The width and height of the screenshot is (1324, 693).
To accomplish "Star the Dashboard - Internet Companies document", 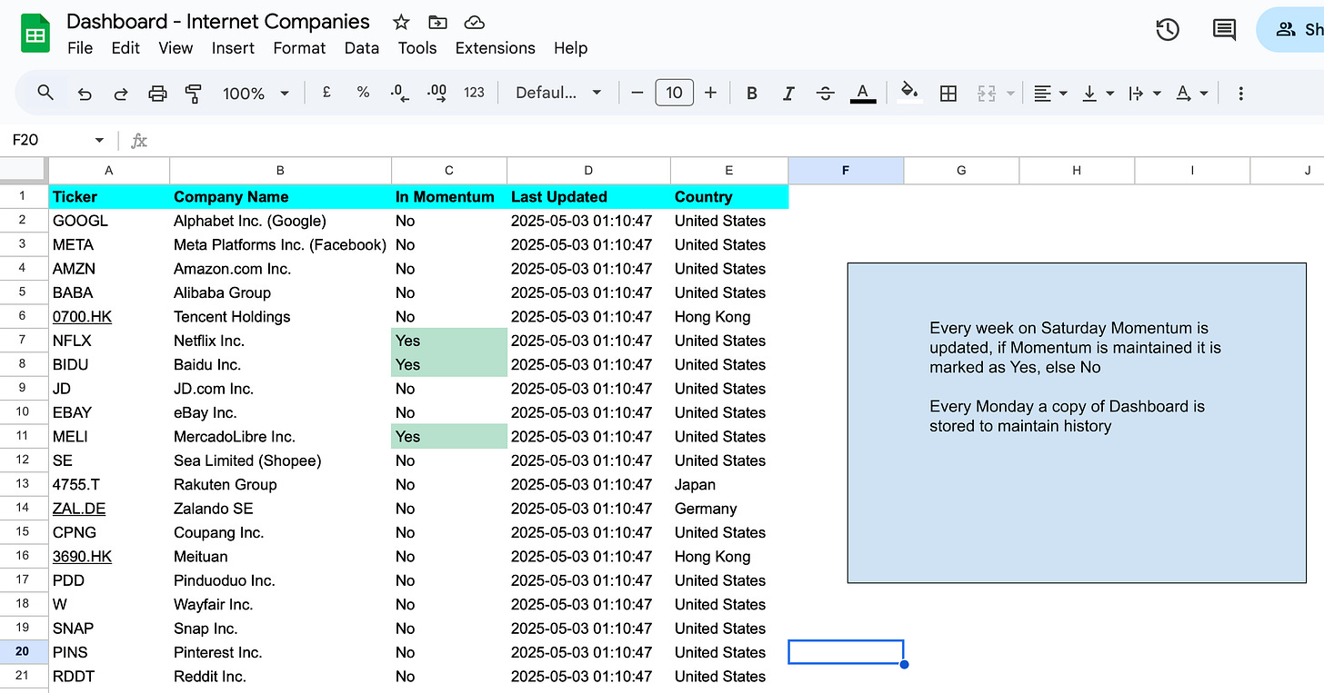I will 401,23.
